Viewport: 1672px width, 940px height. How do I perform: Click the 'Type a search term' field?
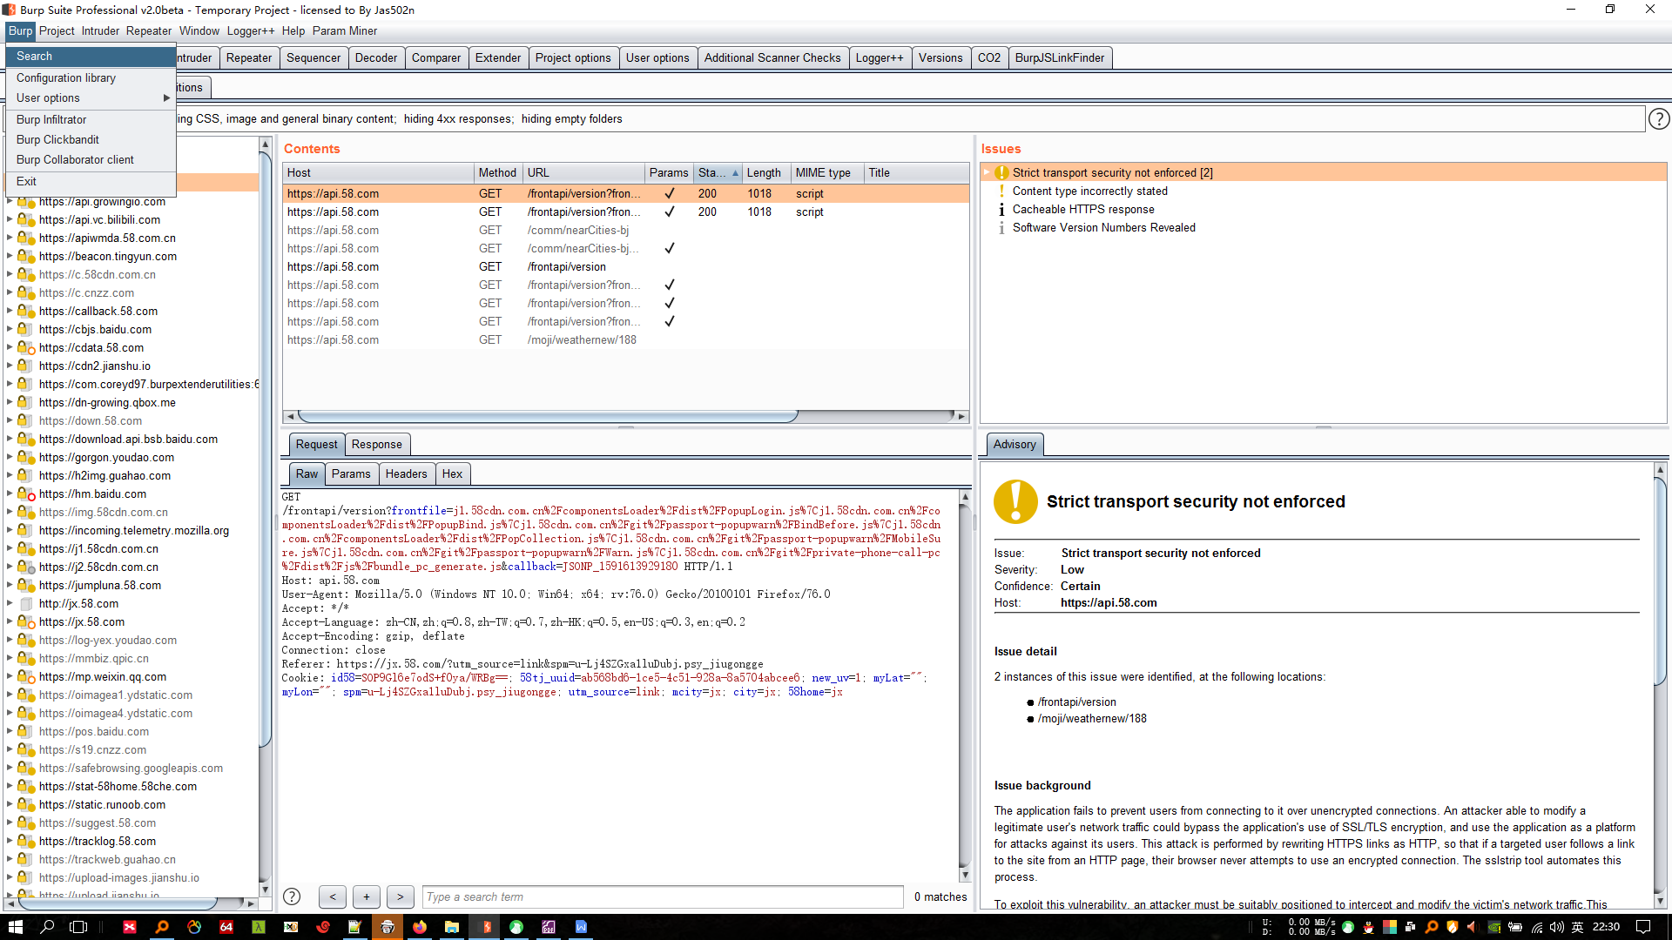(x=662, y=896)
